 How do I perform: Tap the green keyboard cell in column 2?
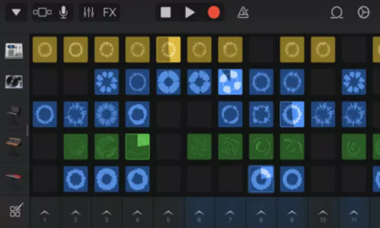click(75, 147)
